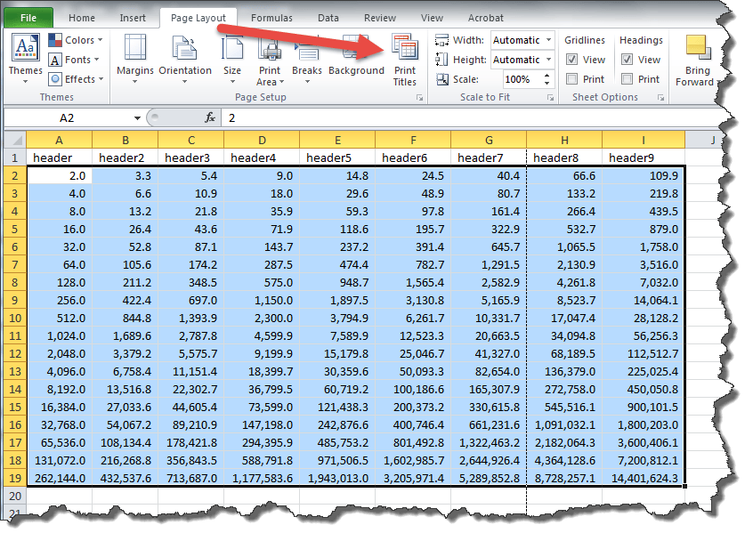Launch Scale to Fit dialog launcher
753x541 pixels.
coord(550,98)
